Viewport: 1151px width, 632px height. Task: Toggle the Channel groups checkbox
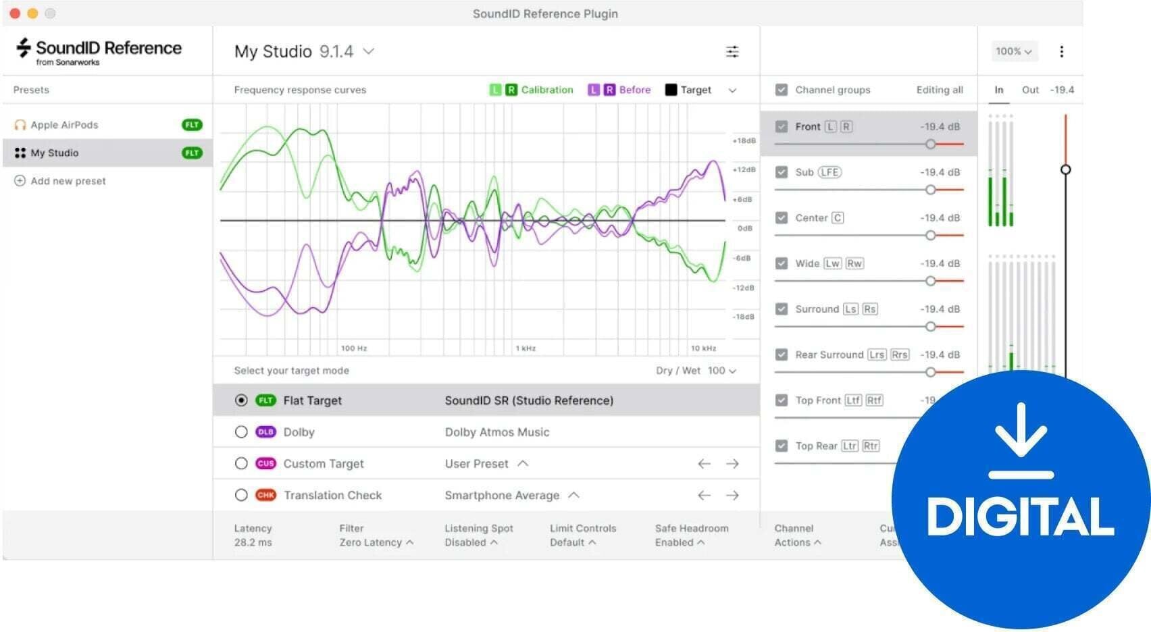coord(782,90)
